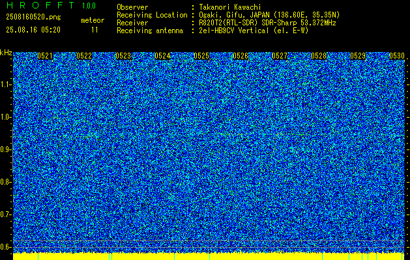Click the 0522 time marker
This screenshot has height=260, width=410.
[84, 56]
